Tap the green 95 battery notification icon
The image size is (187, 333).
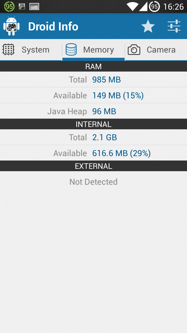point(9,7)
